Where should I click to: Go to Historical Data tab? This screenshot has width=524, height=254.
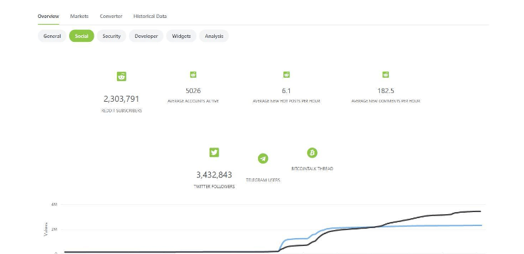[150, 16]
